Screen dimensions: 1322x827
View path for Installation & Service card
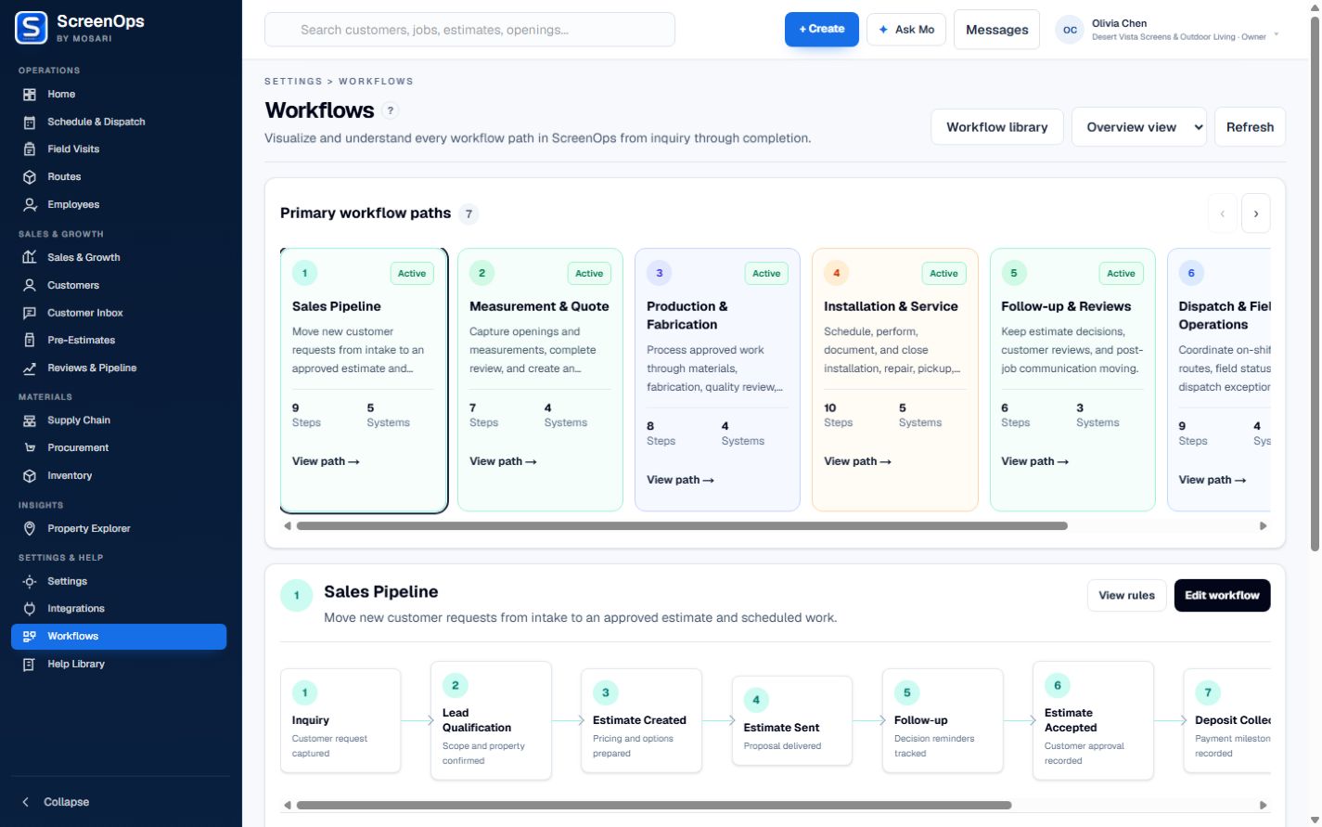(x=857, y=461)
